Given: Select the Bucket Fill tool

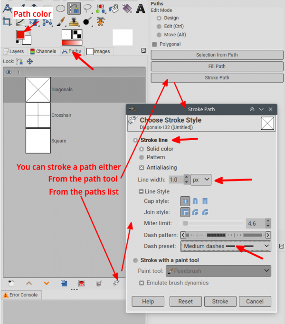Looking at the screenshot, I should point(114,9).
